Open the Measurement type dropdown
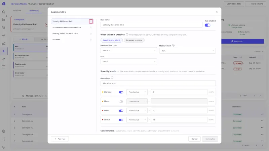 (x=129, y=50)
